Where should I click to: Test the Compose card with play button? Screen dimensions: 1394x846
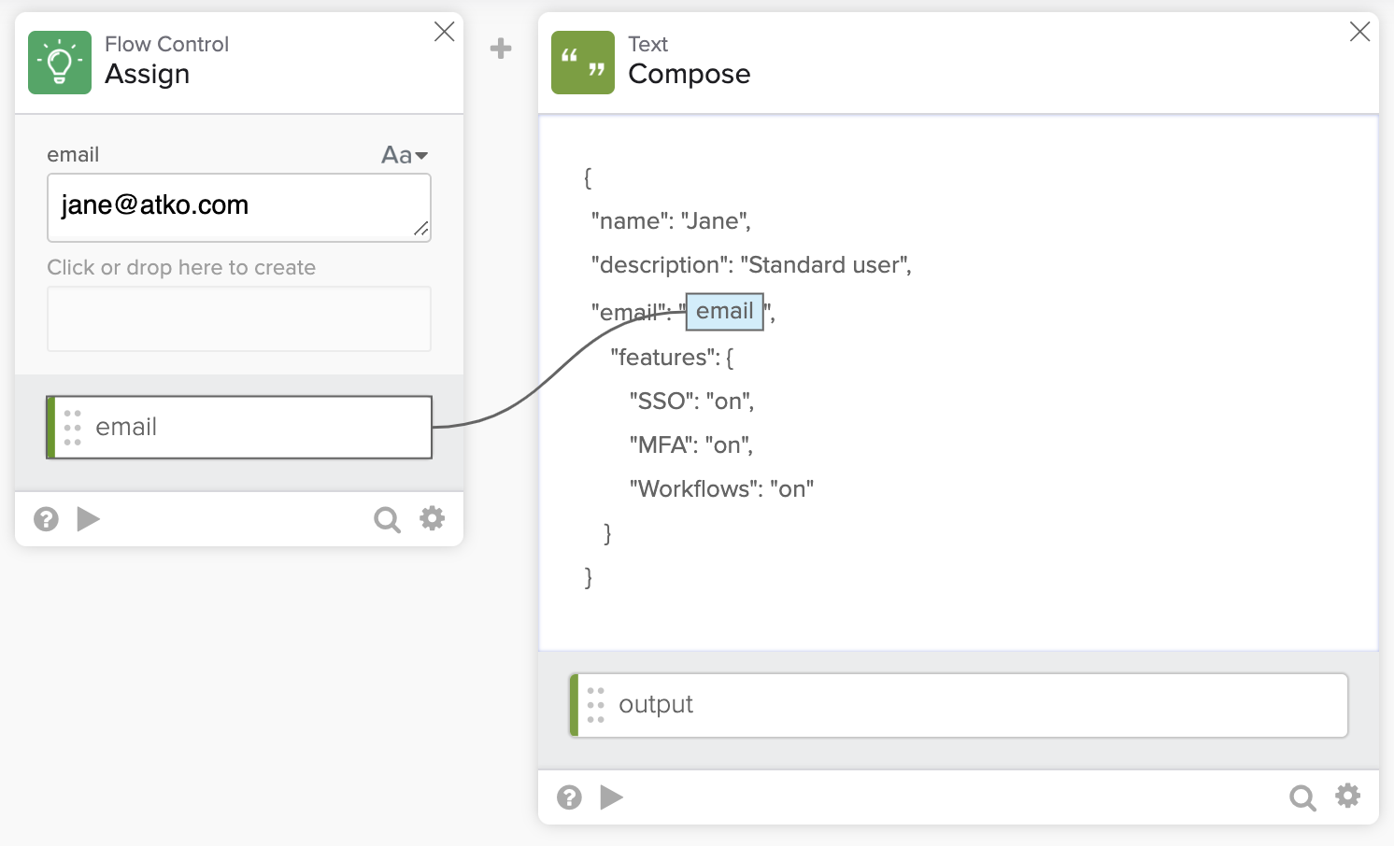pos(612,797)
